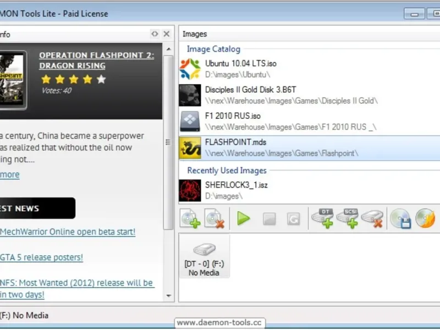The width and height of the screenshot is (440, 330).
Task: Click the gray Unmount stop icon
Action: coord(269,219)
